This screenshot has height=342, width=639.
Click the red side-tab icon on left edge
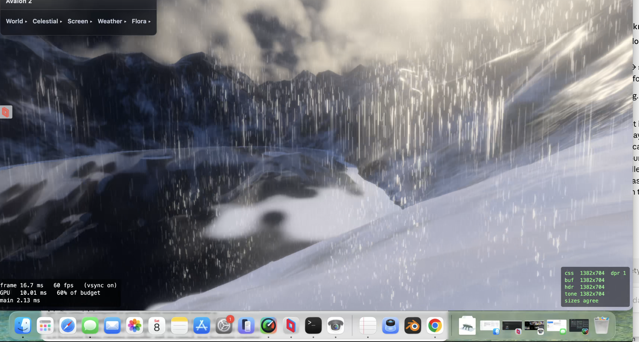6,112
